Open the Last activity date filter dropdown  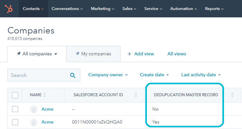pyautogui.click(x=201, y=75)
